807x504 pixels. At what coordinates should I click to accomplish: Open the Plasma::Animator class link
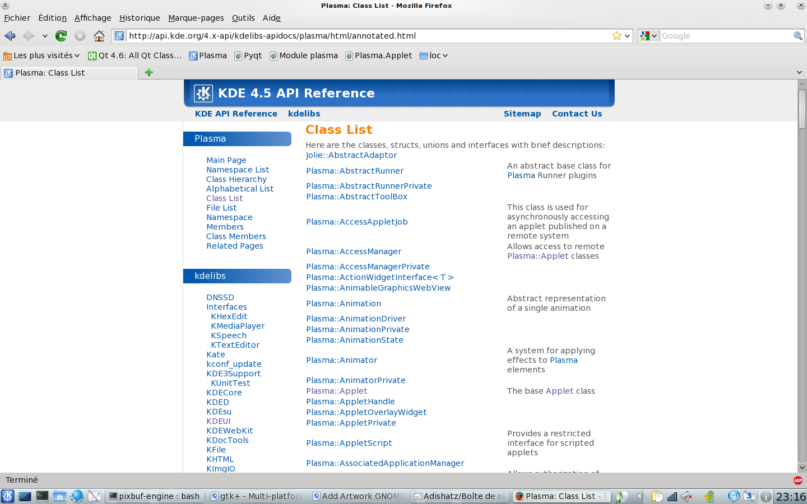point(341,360)
